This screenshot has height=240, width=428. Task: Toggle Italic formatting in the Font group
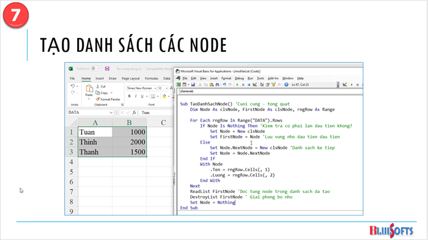tap(136, 96)
